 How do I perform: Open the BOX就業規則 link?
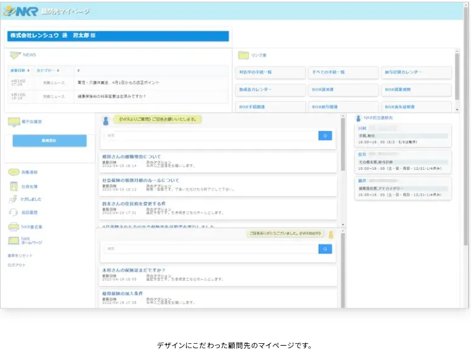click(416, 90)
